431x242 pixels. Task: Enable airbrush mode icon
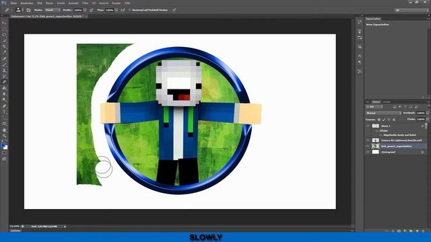point(123,10)
